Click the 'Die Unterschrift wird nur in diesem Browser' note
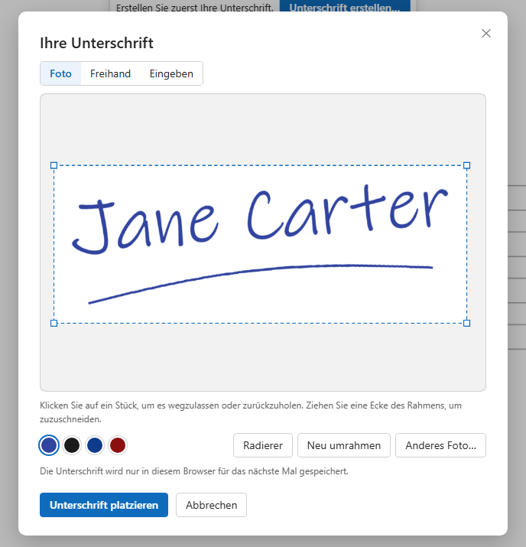The width and height of the screenshot is (526, 547). (x=194, y=471)
